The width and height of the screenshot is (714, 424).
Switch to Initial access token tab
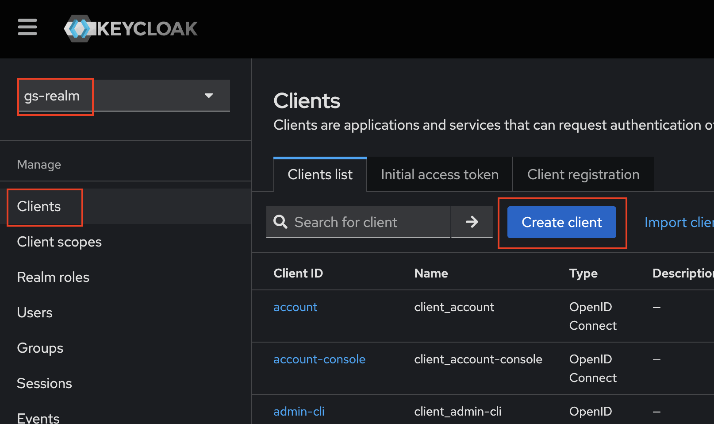tap(439, 175)
